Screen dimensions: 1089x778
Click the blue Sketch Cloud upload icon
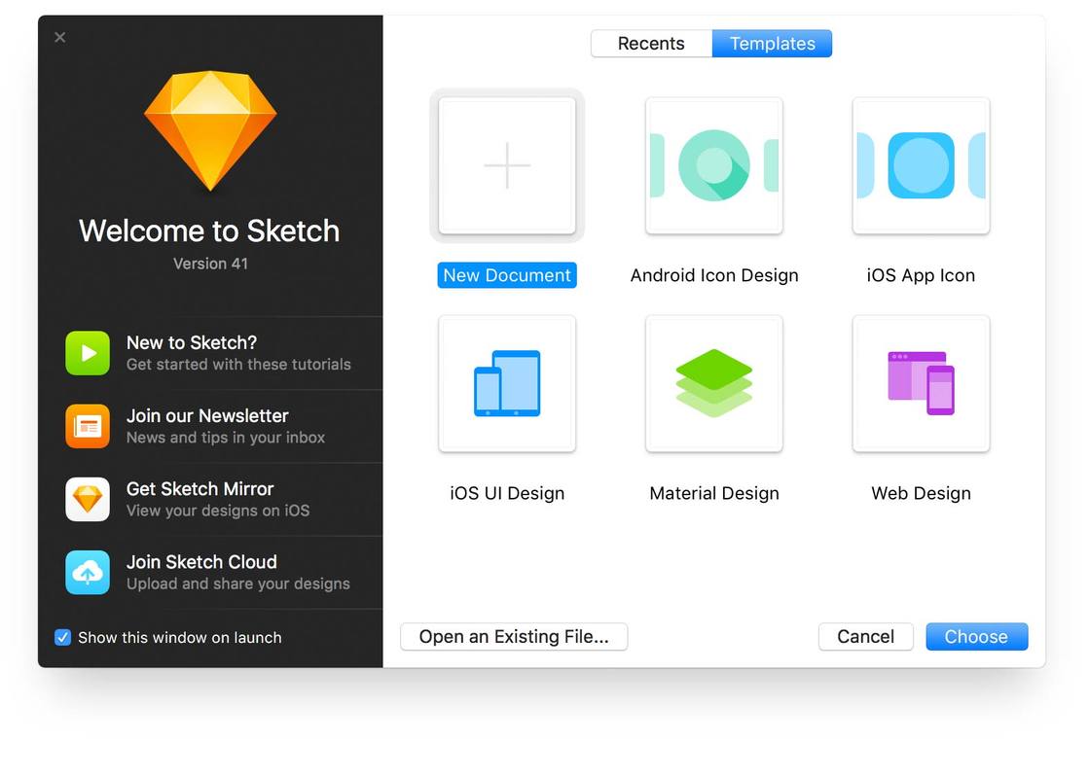point(88,573)
